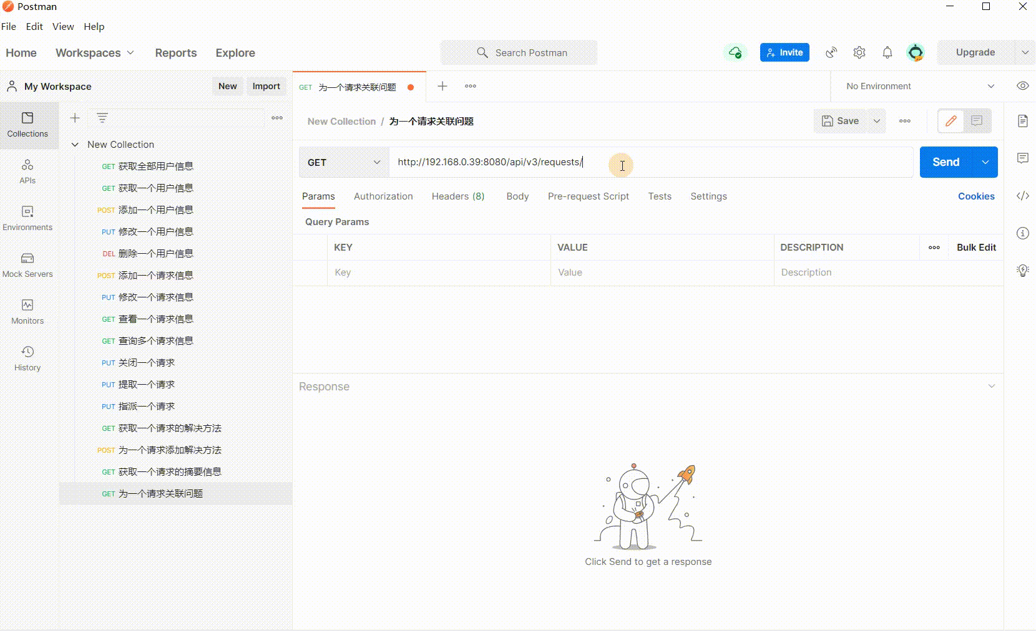The image size is (1036, 631).
Task: Switch to the Headers (8) tab
Action: coord(457,196)
